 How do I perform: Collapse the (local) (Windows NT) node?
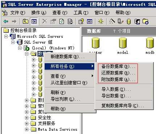[20, 48]
